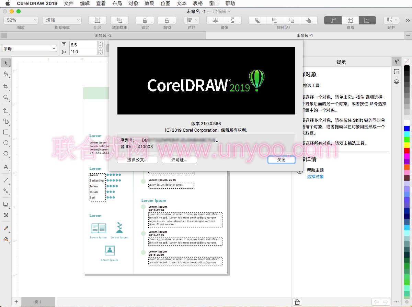Open the 文件 menu

(x=69, y=3)
